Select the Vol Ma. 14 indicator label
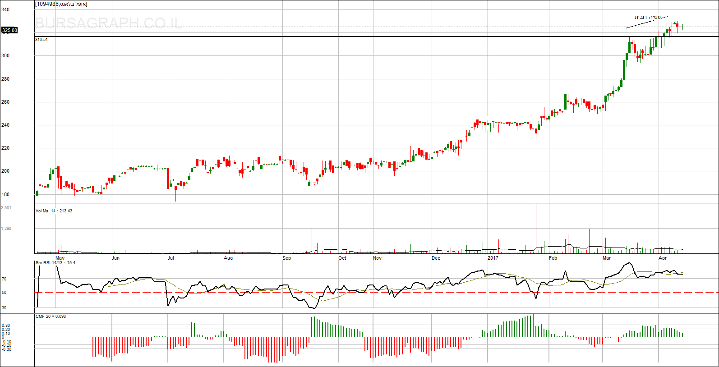The height and width of the screenshot is (367, 719). (x=54, y=211)
